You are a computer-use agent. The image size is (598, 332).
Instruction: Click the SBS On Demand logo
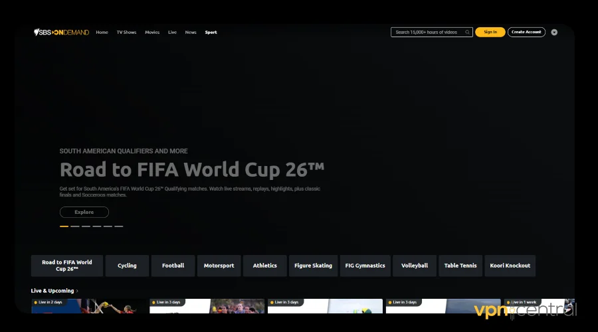point(61,32)
